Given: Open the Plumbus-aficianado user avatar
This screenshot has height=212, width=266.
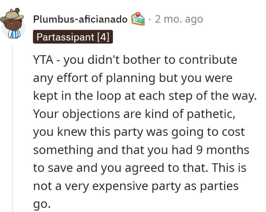Looking at the screenshot, I should point(12,24).
